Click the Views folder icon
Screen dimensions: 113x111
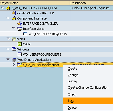coord(14,39)
